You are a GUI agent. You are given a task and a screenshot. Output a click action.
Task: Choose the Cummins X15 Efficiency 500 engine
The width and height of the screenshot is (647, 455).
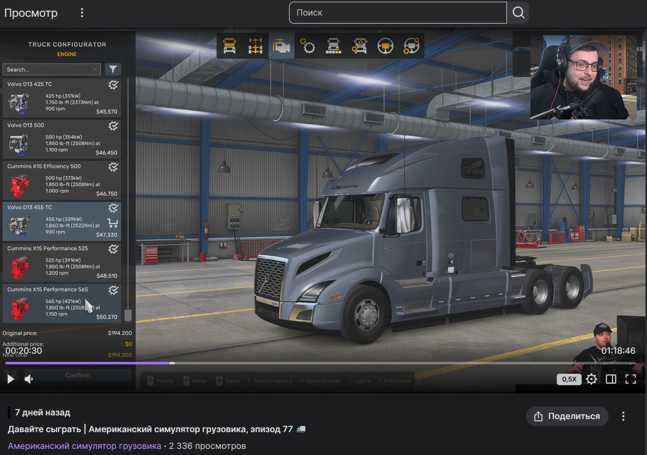click(x=62, y=180)
